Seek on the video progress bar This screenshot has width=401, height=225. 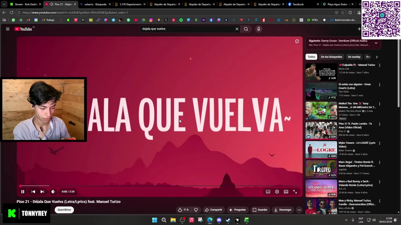tap(160, 186)
